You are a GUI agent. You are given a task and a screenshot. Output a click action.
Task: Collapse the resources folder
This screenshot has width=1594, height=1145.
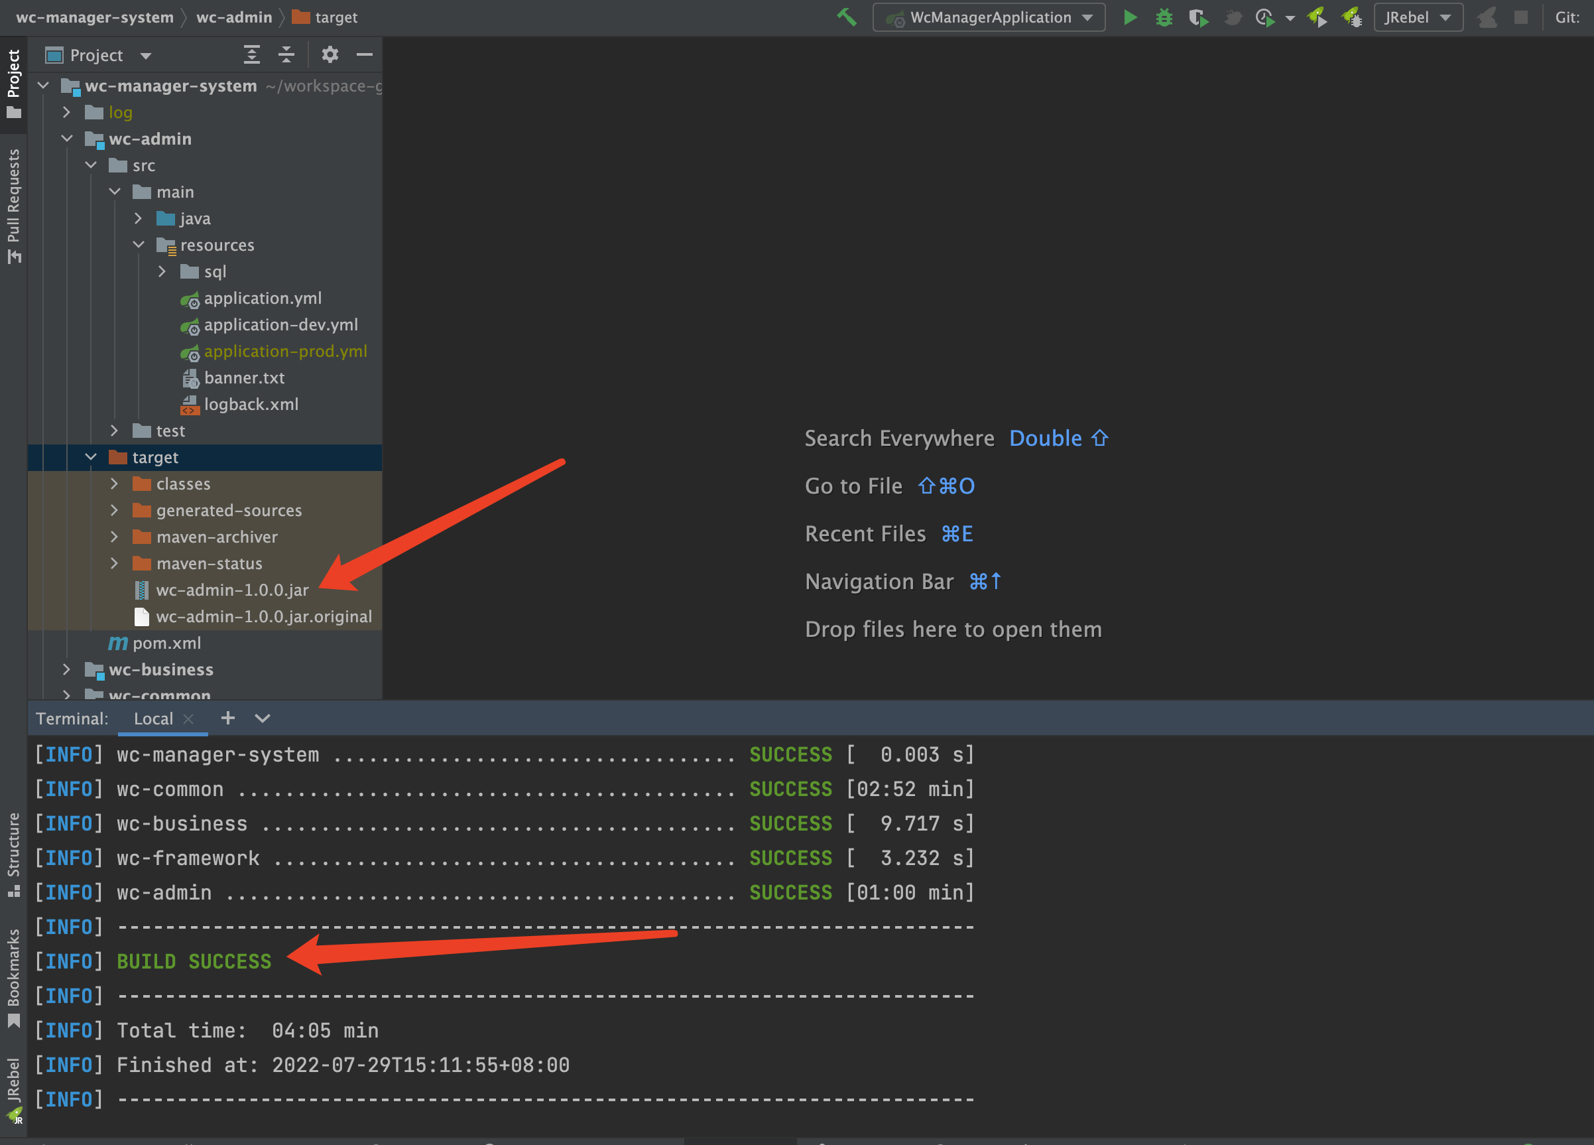pos(139,245)
